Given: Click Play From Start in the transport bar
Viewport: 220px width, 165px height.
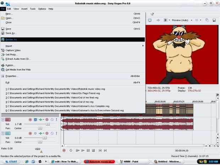Looking at the screenshot, I should tap(77, 150).
